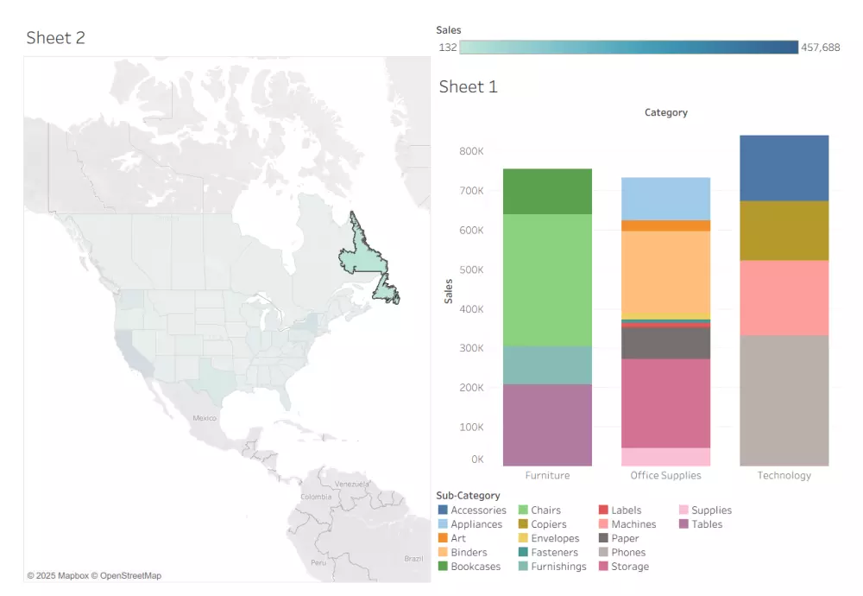
Task: Select the Labels legend entry text
Action: [625, 510]
